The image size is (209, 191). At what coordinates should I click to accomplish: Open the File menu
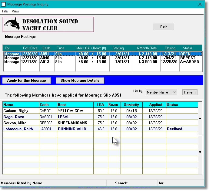coord(5,11)
